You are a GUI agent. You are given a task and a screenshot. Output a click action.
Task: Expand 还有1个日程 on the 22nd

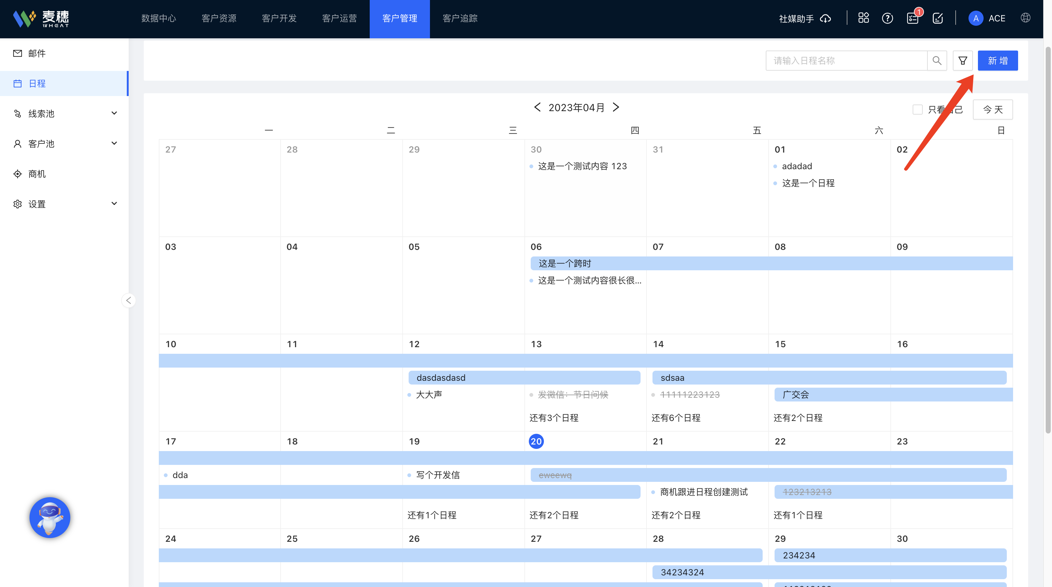click(x=798, y=515)
